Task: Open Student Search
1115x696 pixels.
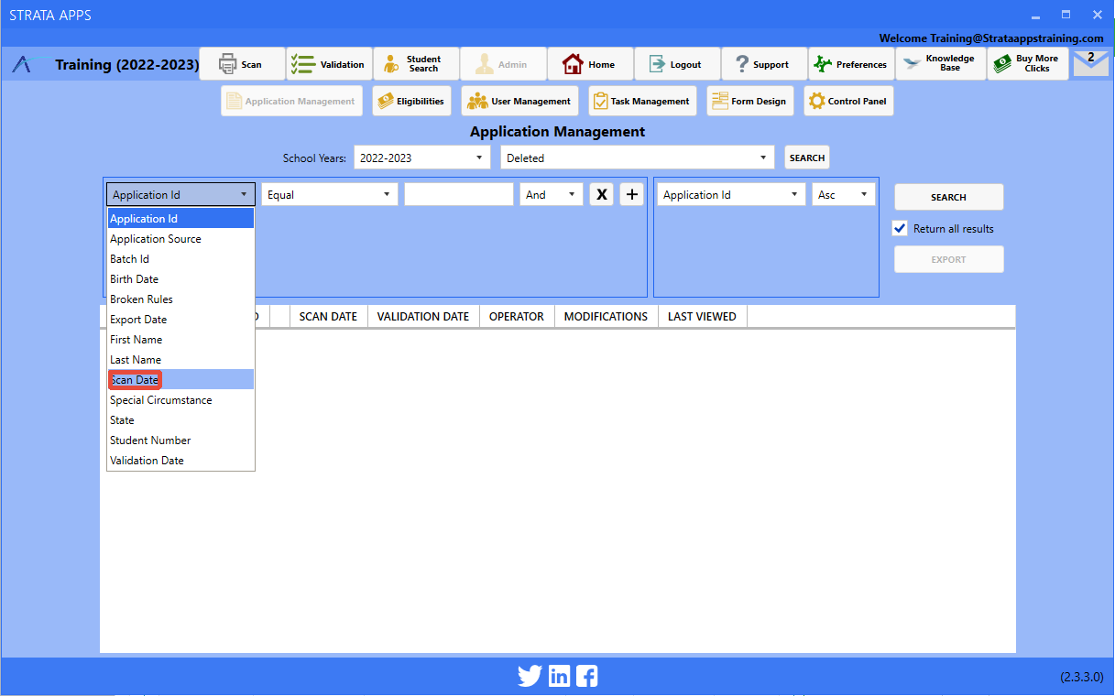Action: [416, 64]
